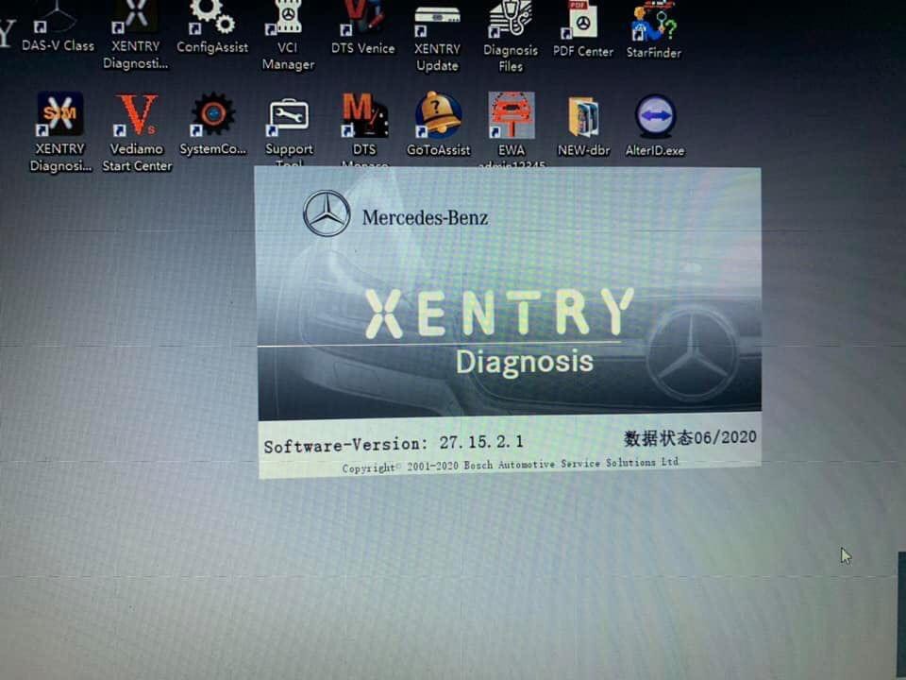Open the Diagnosis Files shortcut
The width and height of the screenshot is (906, 680).
[x=511, y=38]
